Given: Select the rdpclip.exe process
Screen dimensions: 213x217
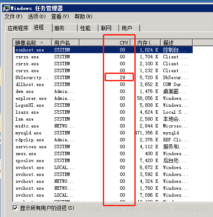Looking at the screenshot, I should pos(104,140).
